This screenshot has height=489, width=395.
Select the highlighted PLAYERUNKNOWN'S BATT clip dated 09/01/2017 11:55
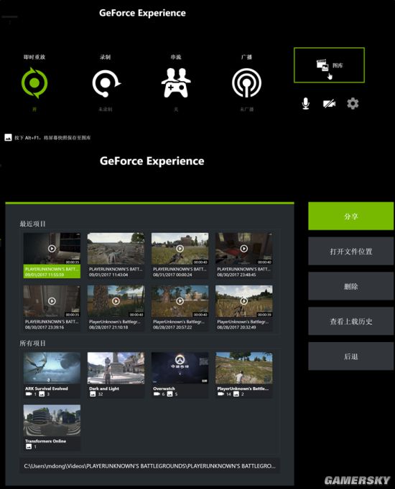(x=52, y=255)
